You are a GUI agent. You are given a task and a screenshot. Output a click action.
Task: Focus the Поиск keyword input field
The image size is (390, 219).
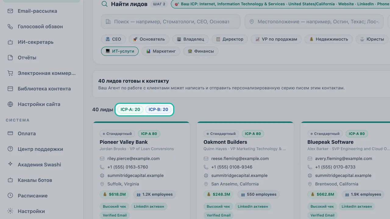171,22
